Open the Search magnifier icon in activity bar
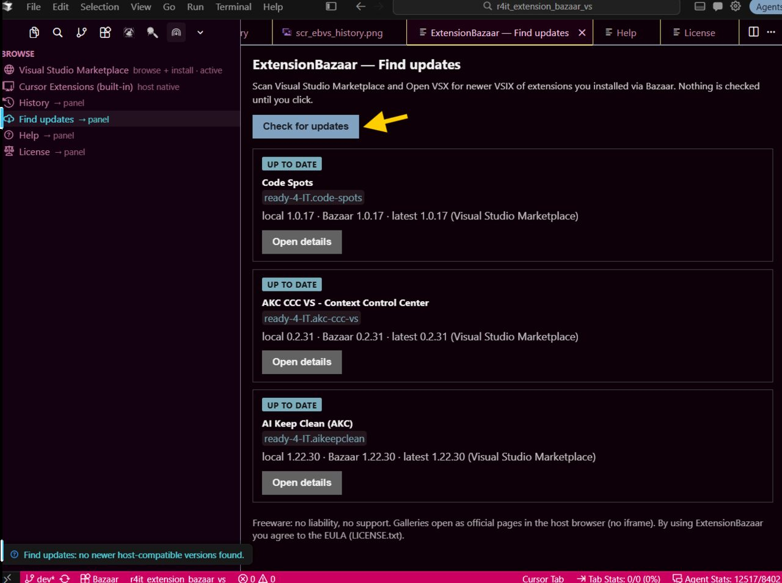782x583 pixels. coord(57,32)
